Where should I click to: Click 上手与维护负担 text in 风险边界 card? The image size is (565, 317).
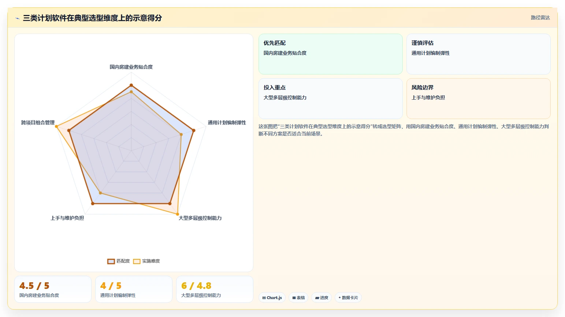pyautogui.click(x=428, y=98)
